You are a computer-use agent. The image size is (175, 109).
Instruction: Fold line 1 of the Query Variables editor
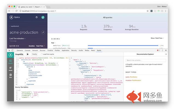coord(18,90)
